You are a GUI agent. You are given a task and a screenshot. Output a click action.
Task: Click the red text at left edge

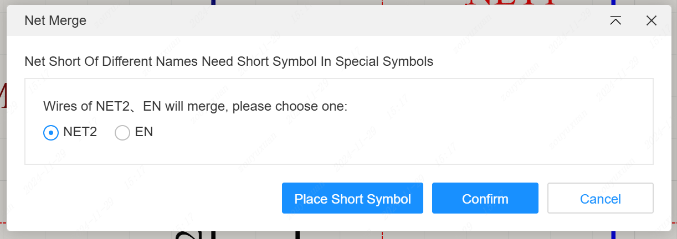(2, 97)
